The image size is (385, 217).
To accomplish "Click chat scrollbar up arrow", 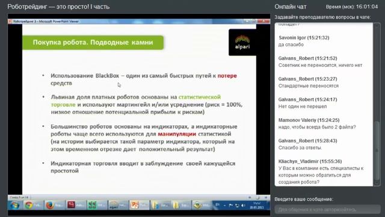I will click(x=377, y=25).
